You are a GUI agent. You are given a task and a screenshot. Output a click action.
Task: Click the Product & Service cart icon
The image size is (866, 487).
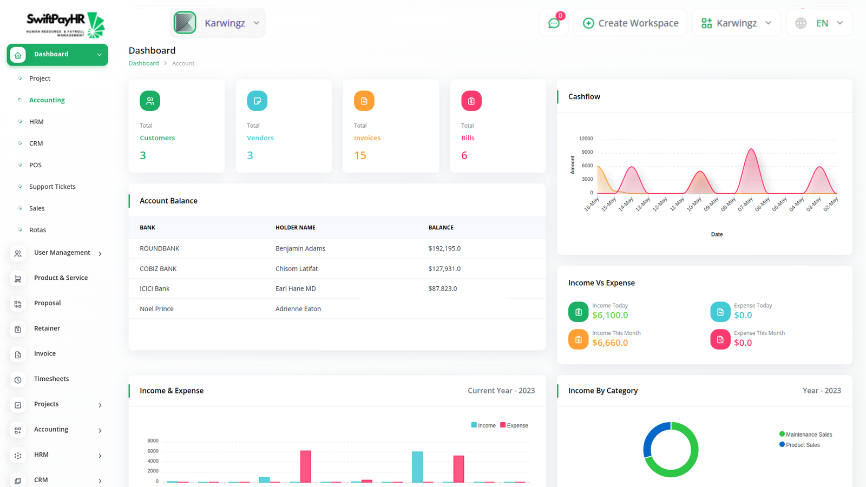18,279
